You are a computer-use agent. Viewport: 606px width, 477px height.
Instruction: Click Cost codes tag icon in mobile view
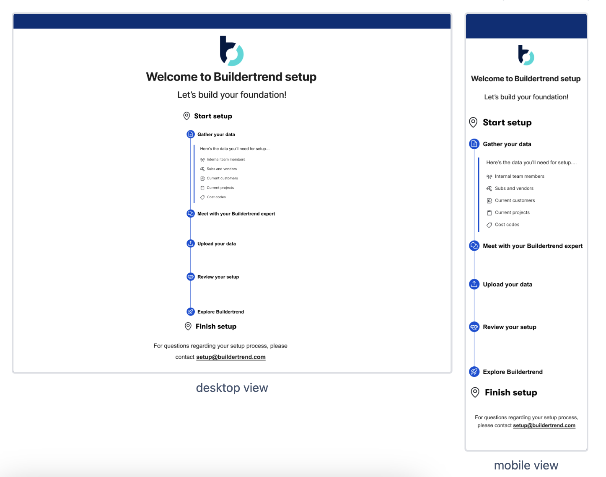pyautogui.click(x=489, y=225)
